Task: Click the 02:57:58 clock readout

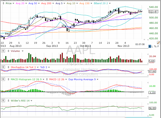Action: coord(140,44)
